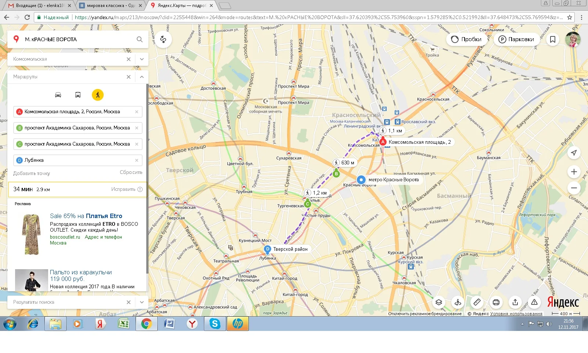Click the М. КРАСНЫЕ ВОРОТА search field
The height and width of the screenshot is (353, 588).
pos(77,39)
